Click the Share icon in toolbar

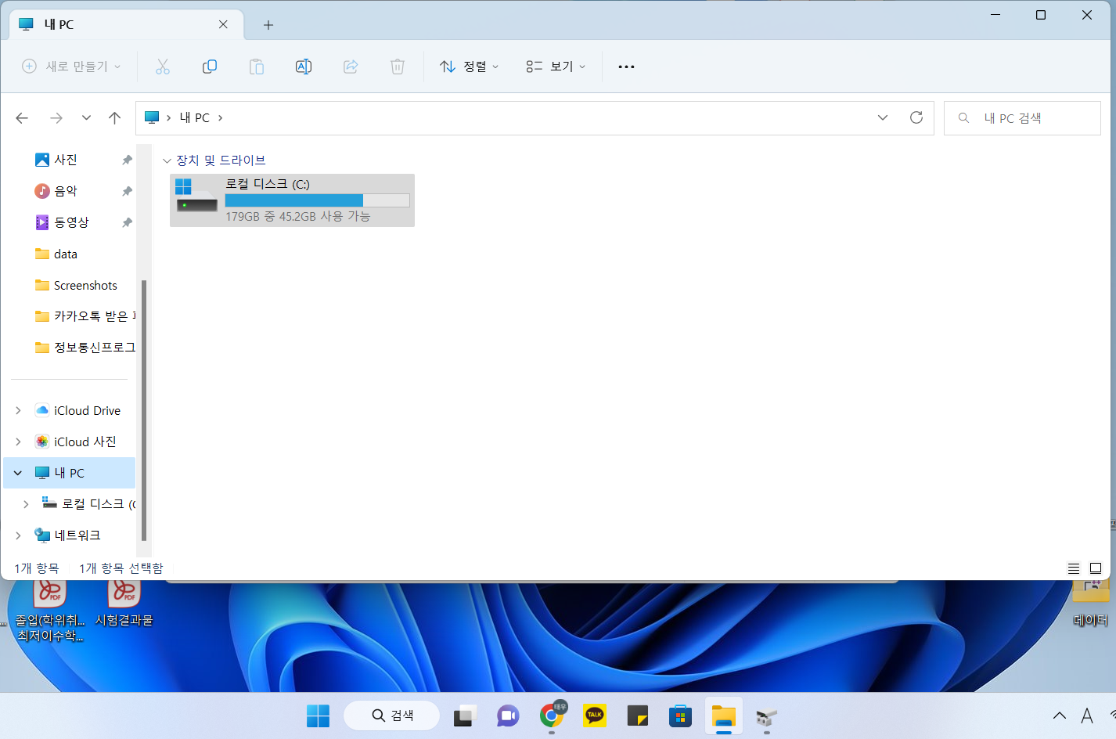pos(351,67)
